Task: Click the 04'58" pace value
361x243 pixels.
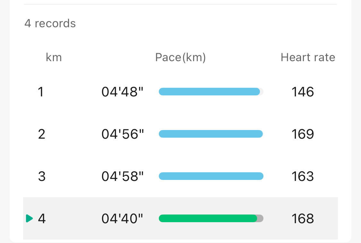Action: 123,176
